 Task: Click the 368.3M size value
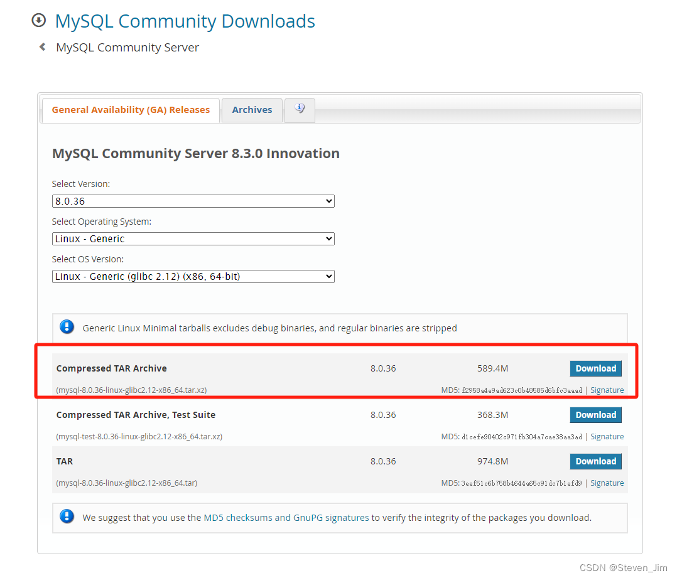(x=492, y=415)
